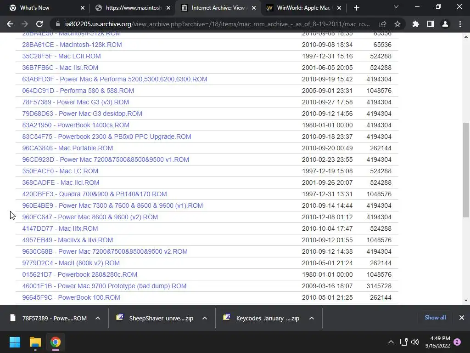The height and width of the screenshot is (353, 470).
Task: Click the page's vertical scrollbar thumb
Action: [x=466, y=170]
